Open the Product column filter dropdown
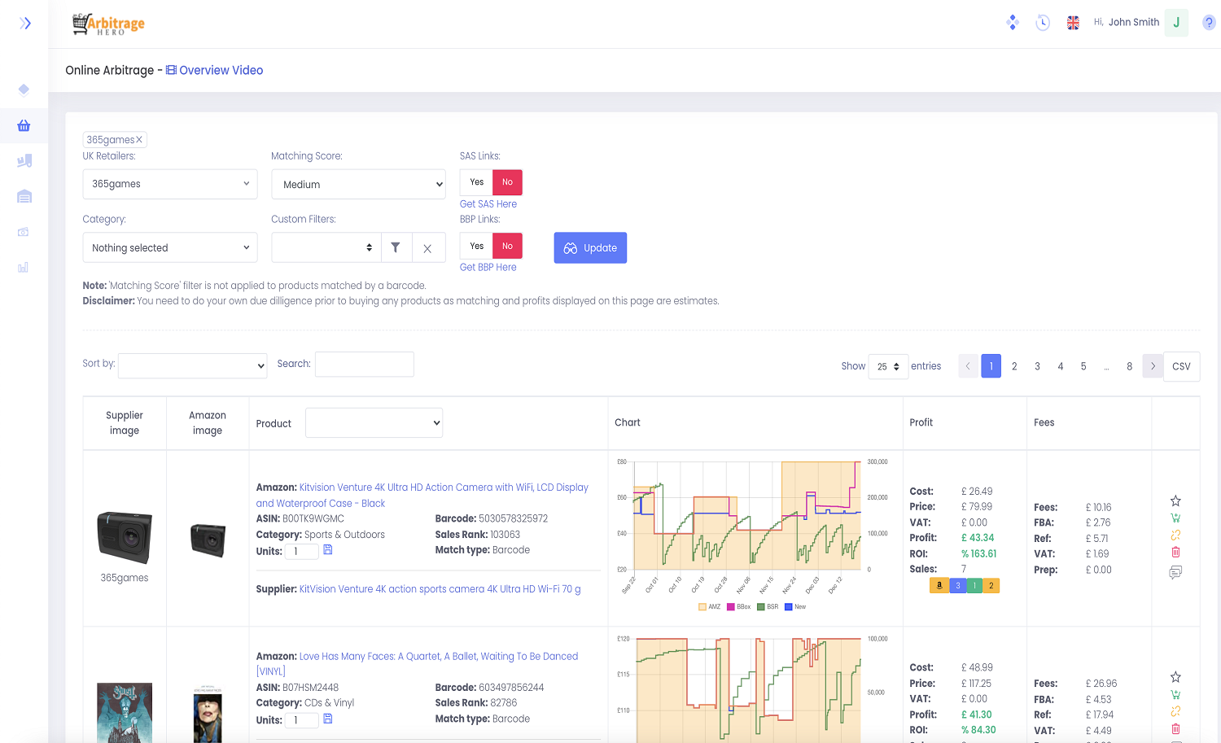 pyautogui.click(x=374, y=422)
